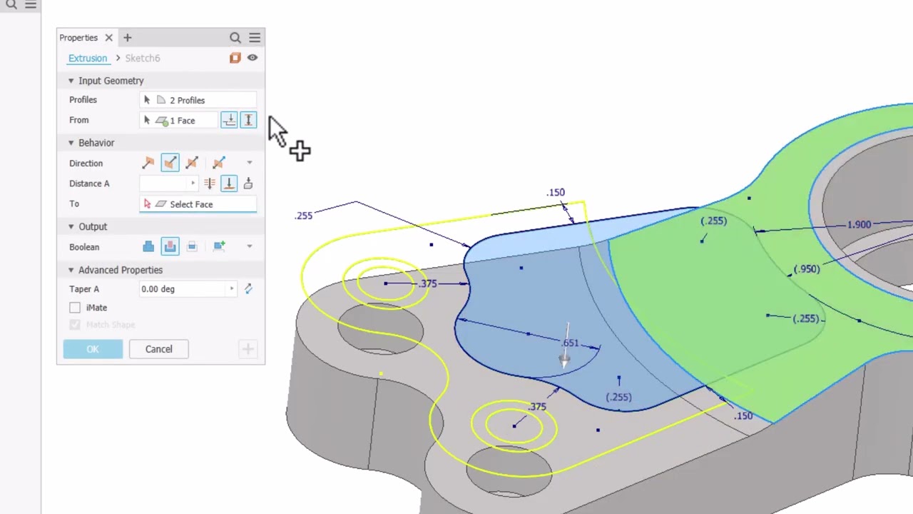The image size is (913, 514).
Task: Click the Extrusion breadcrumb link
Action: (88, 58)
